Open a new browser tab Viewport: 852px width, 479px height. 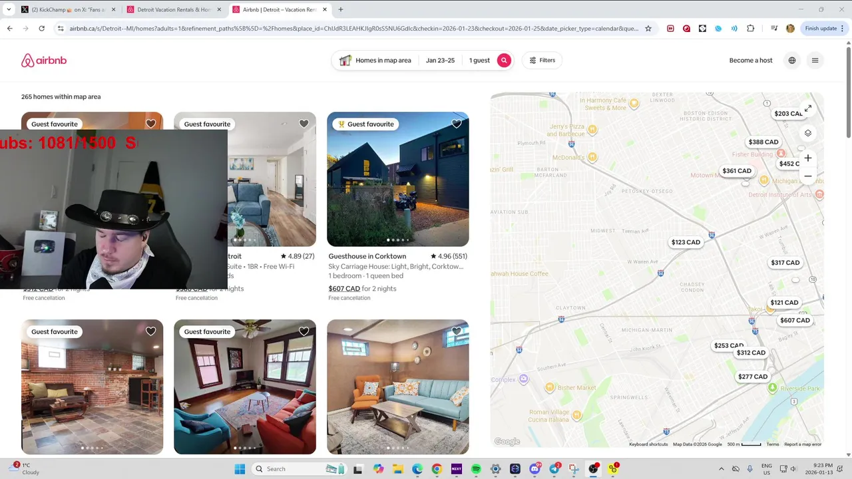click(341, 9)
